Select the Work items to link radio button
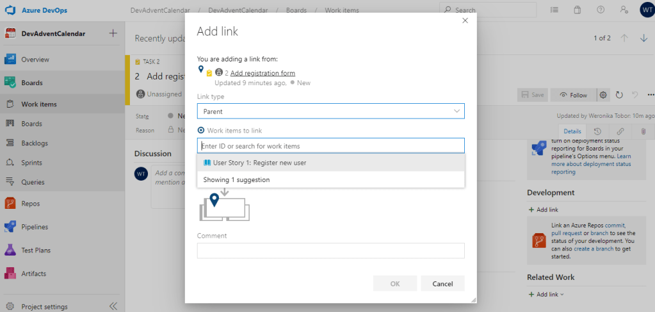Image resolution: width=655 pixels, height=312 pixels. click(x=201, y=130)
